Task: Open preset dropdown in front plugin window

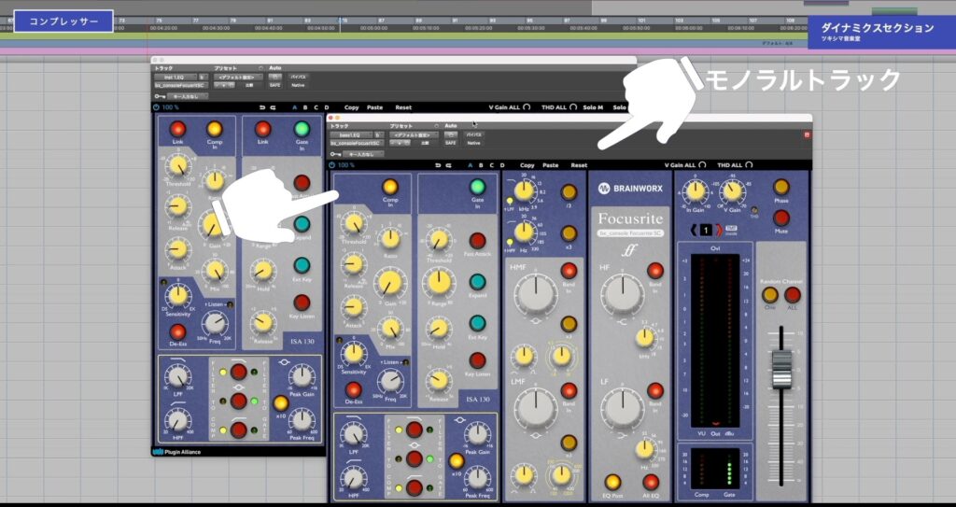Action: (415, 134)
